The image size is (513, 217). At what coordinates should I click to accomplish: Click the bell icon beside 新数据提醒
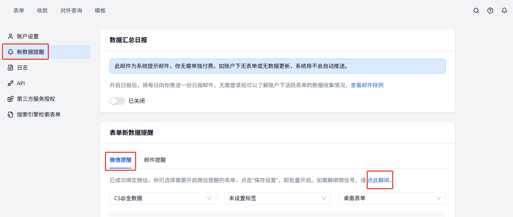tap(11, 52)
